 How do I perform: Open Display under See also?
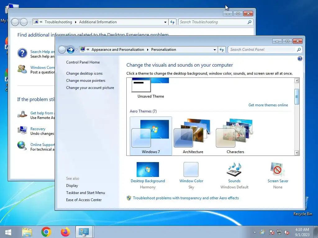(x=72, y=186)
